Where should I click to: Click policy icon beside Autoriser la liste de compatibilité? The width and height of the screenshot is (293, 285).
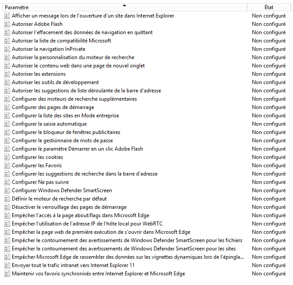(7, 41)
